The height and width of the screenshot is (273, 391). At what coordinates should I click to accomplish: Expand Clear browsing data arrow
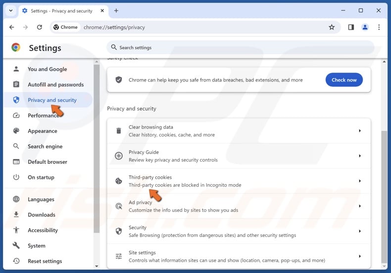(360, 131)
